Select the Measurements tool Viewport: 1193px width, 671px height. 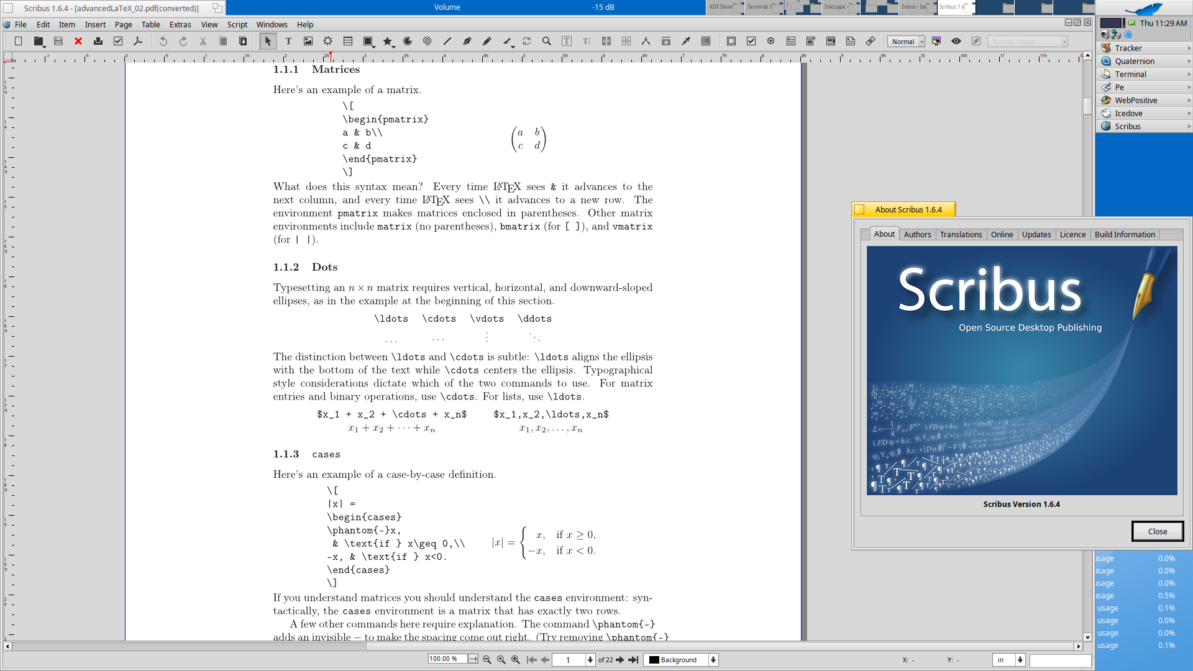tap(646, 41)
